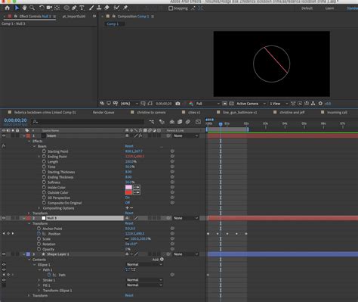Select the Zoom magnifier tool

click(x=32, y=8)
